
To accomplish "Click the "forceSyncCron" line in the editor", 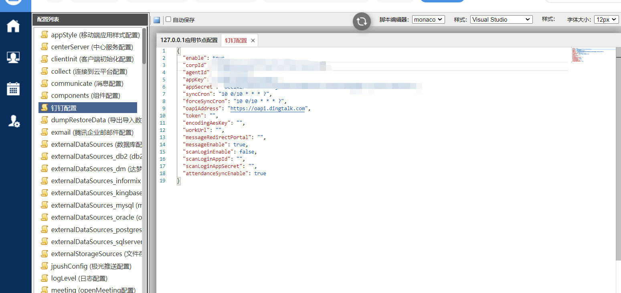I will tap(235, 101).
